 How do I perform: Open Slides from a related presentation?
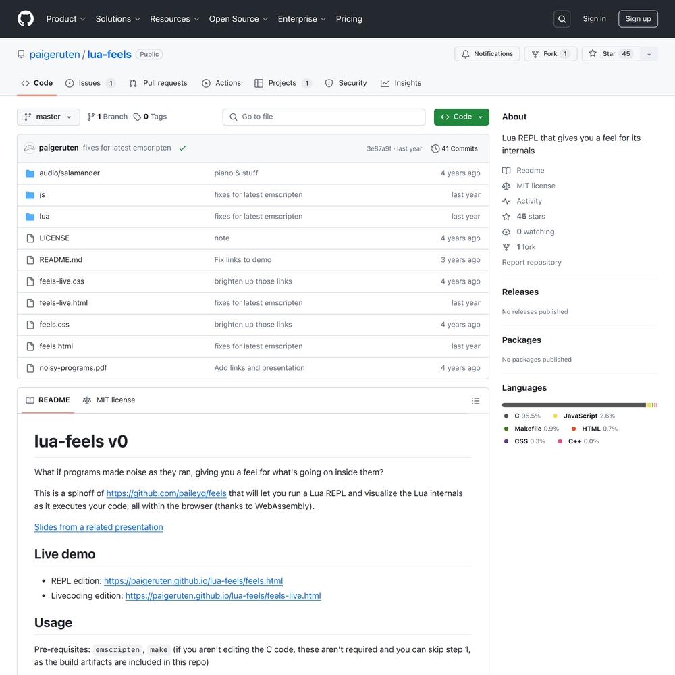pyautogui.click(x=99, y=527)
